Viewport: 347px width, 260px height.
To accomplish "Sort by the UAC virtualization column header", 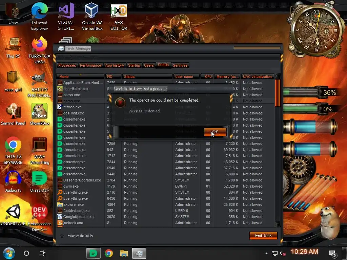I will [258, 77].
